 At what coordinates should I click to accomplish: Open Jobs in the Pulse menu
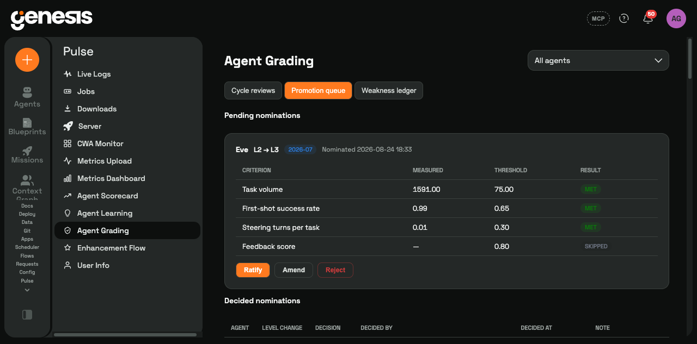pyautogui.click(x=127, y=91)
